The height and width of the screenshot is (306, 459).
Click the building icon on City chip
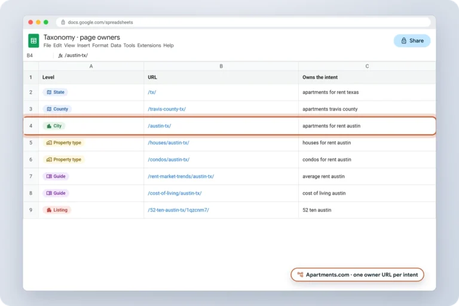[49, 126]
